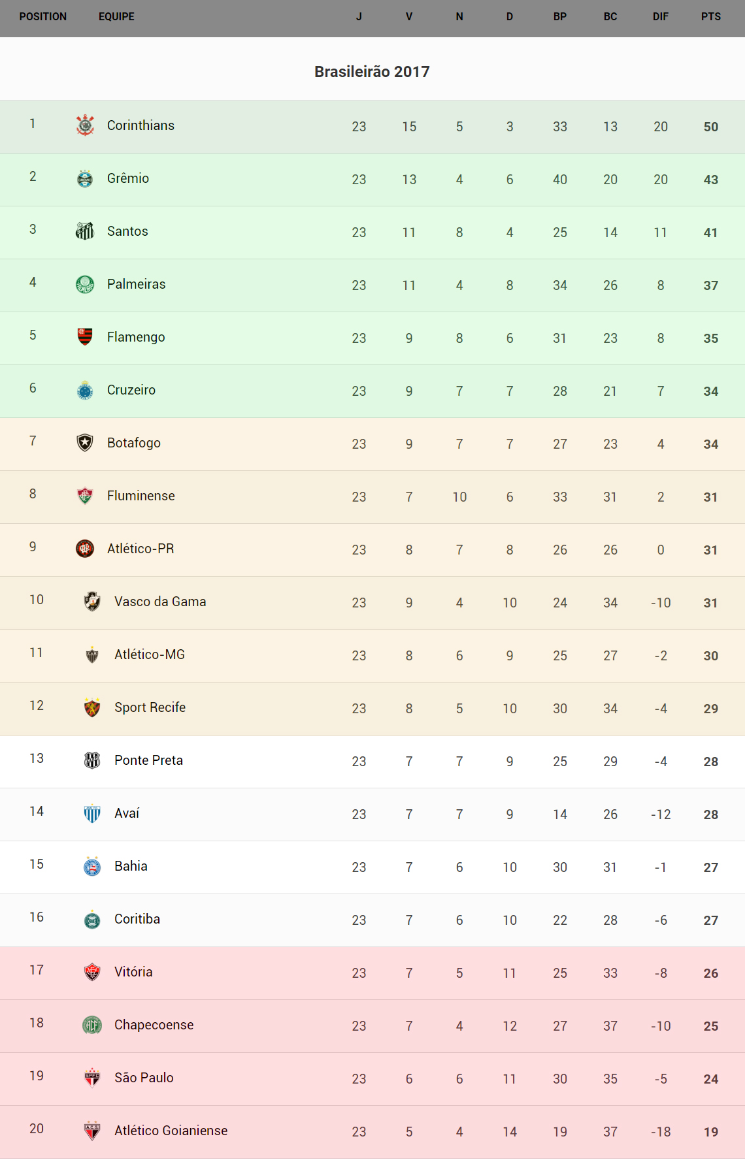The image size is (745, 1160).
Task: Click Corinthians' 50 points value
Action: pyautogui.click(x=710, y=127)
